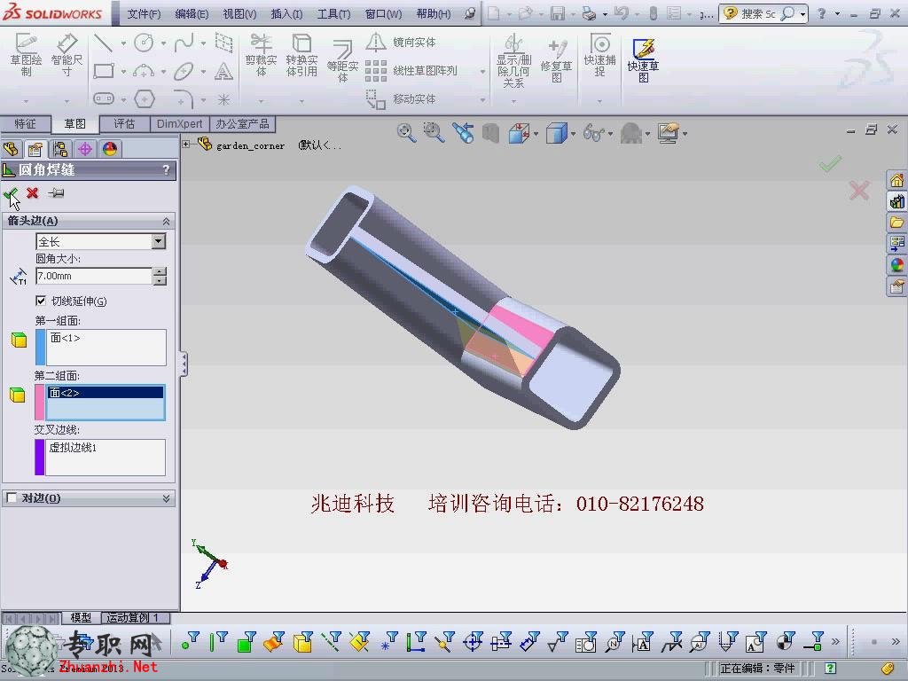Viewport: 908px width, 681px height.
Task: Select the Ellipse sketch tool
Action: click(x=184, y=71)
